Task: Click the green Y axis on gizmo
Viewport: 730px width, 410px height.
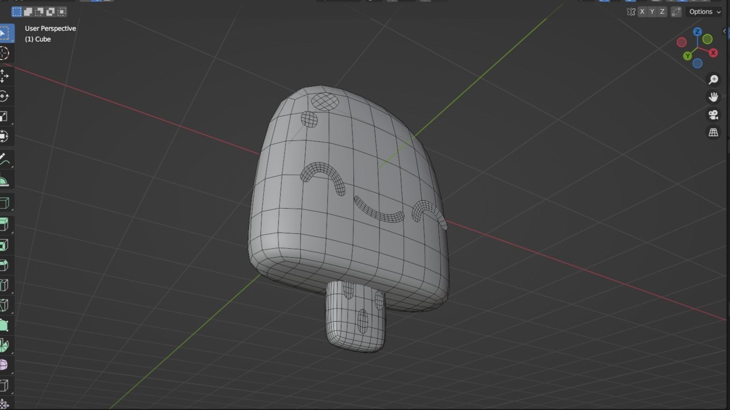Action: 687,56
